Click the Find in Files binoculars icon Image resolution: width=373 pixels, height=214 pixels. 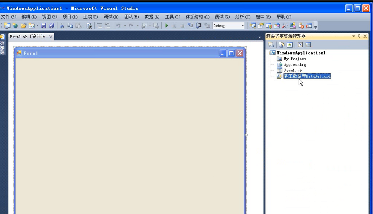pyautogui.click(x=89, y=26)
